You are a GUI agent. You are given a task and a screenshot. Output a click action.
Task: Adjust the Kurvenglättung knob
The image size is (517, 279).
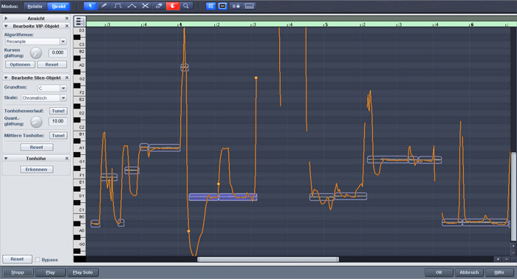point(36,53)
